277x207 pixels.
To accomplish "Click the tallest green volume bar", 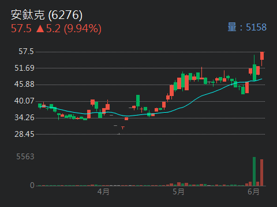I will [254, 171].
